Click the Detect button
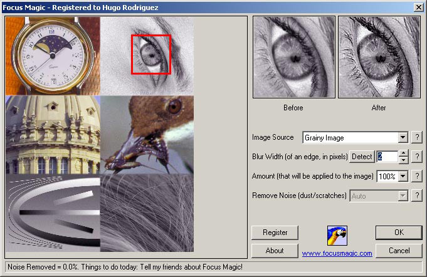The width and height of the screenshot is (427, 277). (362, 157)
